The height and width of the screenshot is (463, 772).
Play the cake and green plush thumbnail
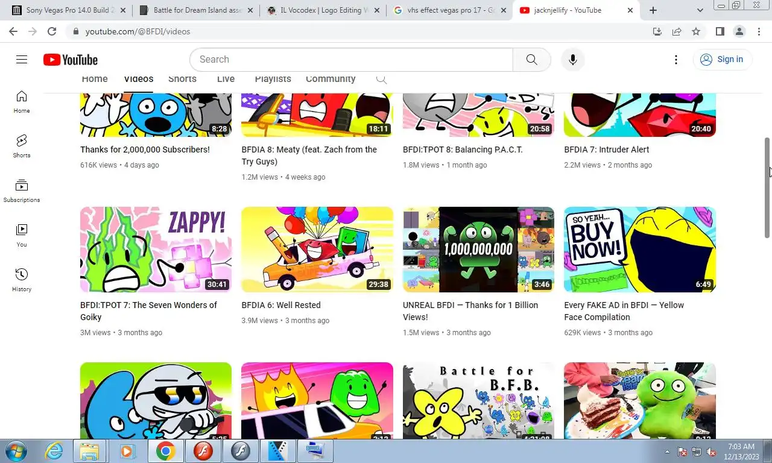coord(640,400)
